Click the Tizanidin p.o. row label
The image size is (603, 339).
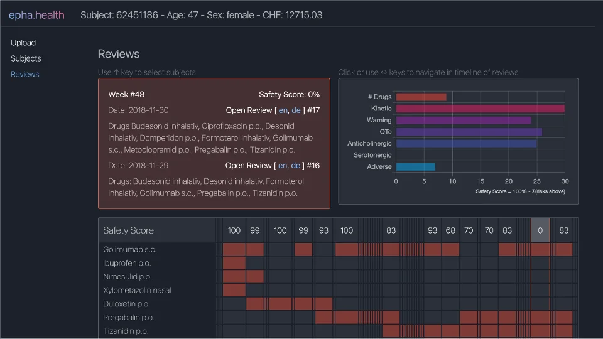pyautogui.click(x=126, y=331)
